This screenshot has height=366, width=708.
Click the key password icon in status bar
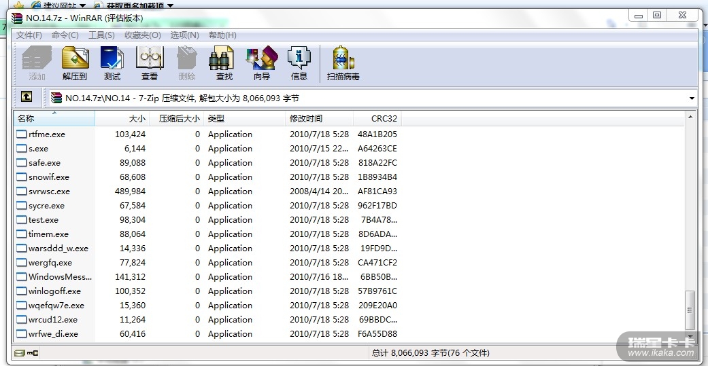[x=33, y=352]
